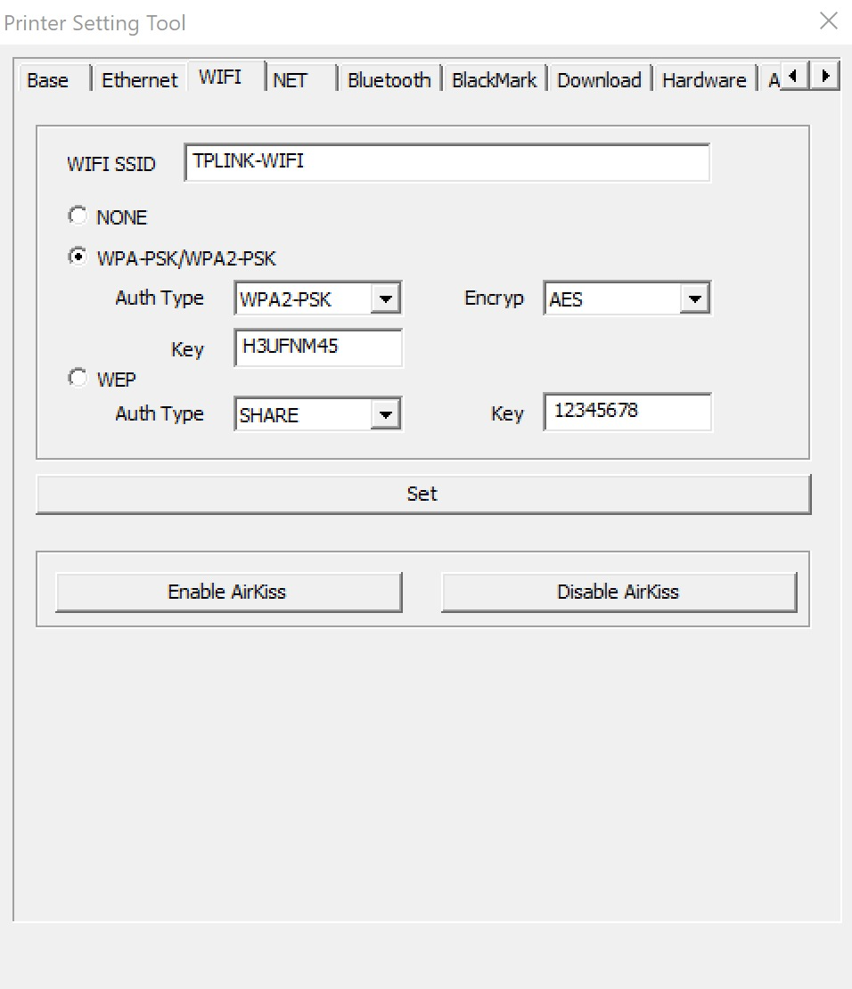852x989 pixels.
Task: Open the Encryp AES dropdown
Action: pyautogui.click(x=627, y=298)
